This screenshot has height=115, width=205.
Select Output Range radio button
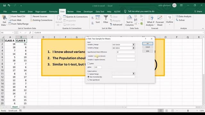88,74
